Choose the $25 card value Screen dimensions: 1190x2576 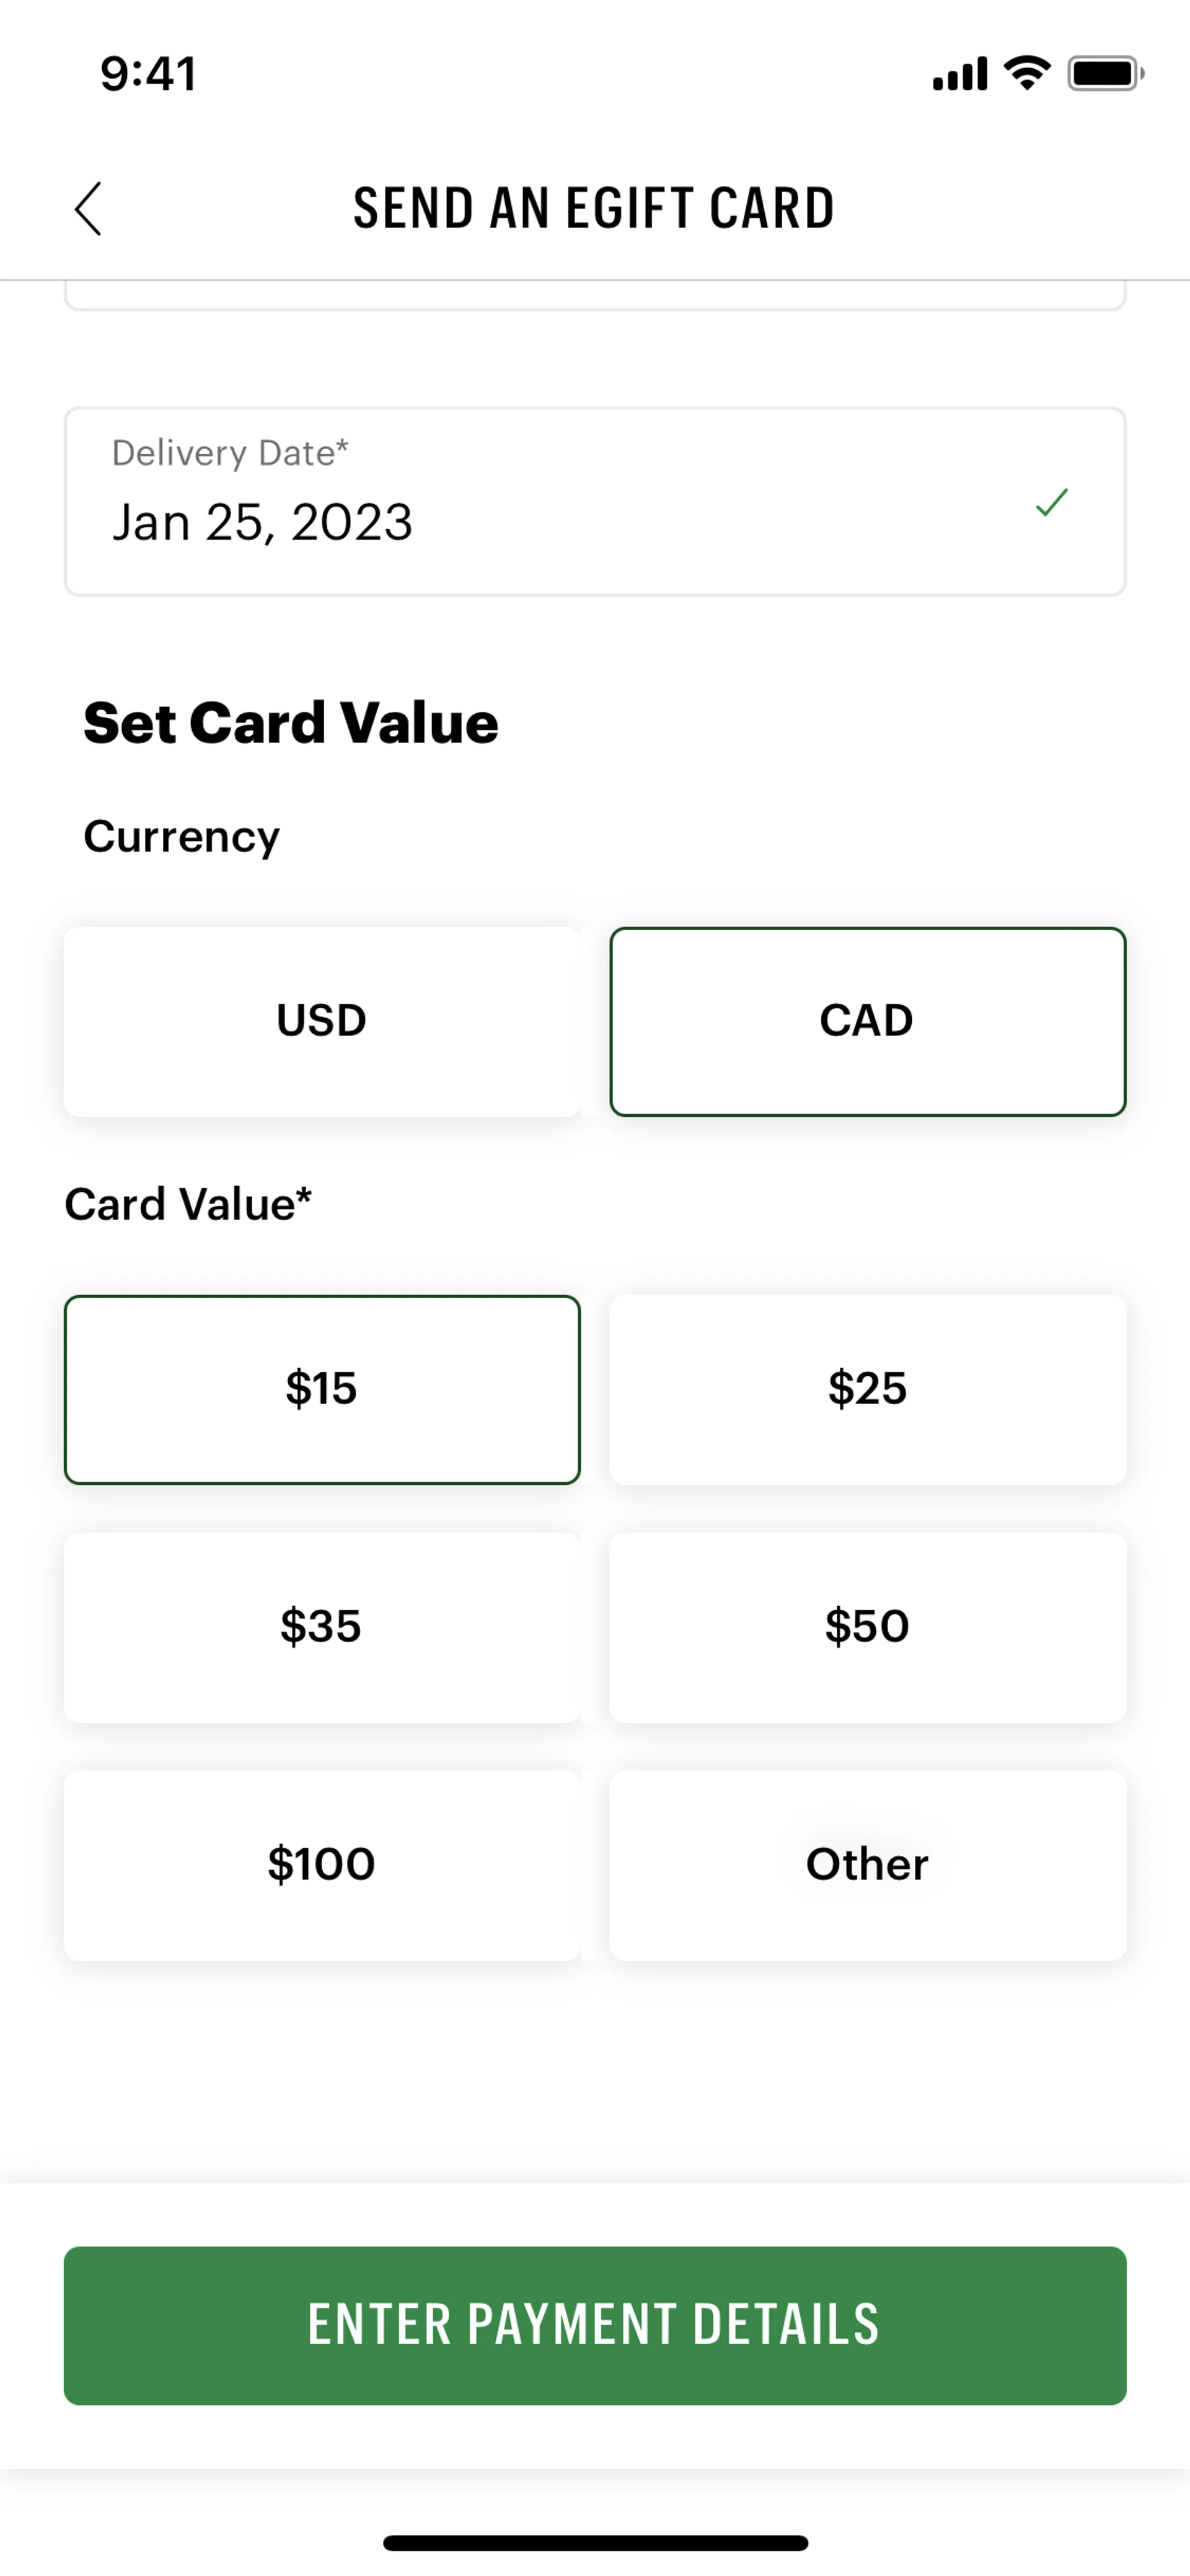click(x=867, y=1389)
